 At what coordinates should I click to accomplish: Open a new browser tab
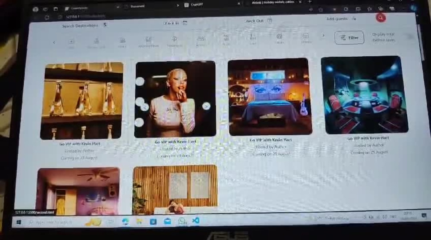[310, 2]
